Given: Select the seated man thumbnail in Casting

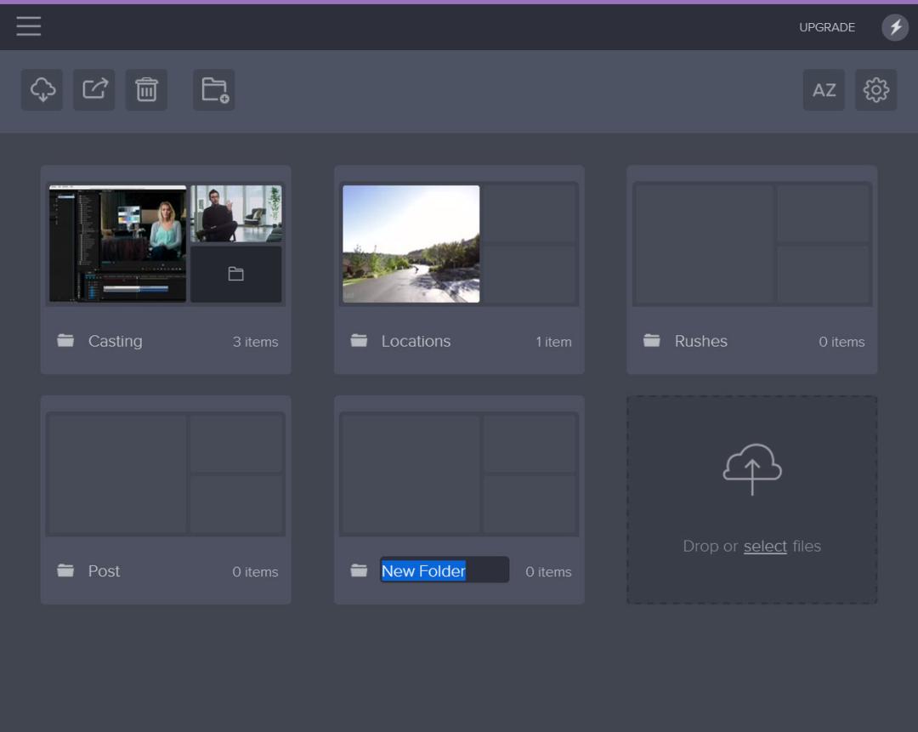Looking at the screenshot, I should click(x=235, y=214).
